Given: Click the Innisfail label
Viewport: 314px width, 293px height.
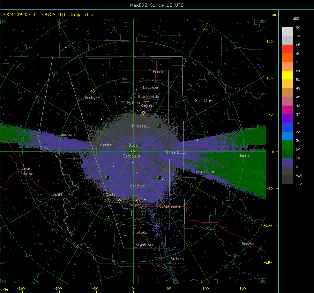Looking at the screenshot, I should [x=141, y=126].
